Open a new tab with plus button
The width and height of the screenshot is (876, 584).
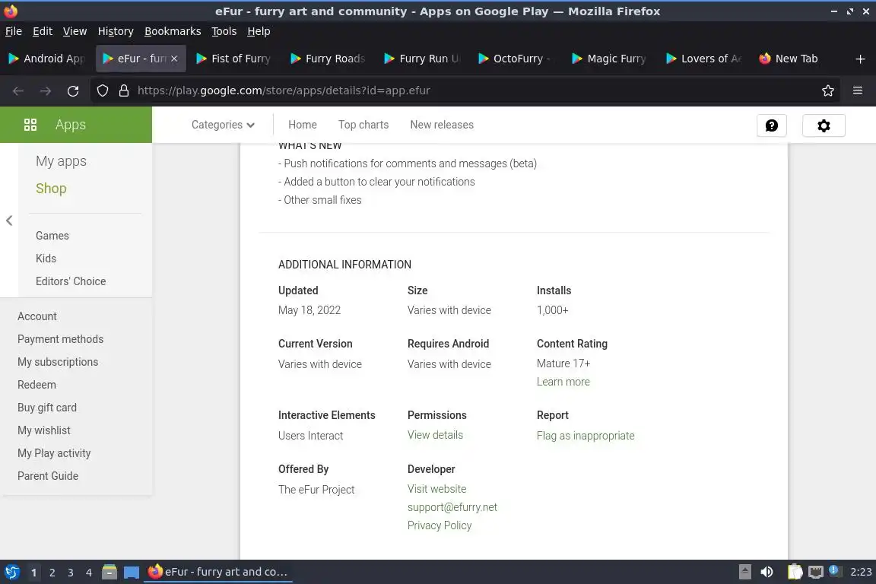860,59
